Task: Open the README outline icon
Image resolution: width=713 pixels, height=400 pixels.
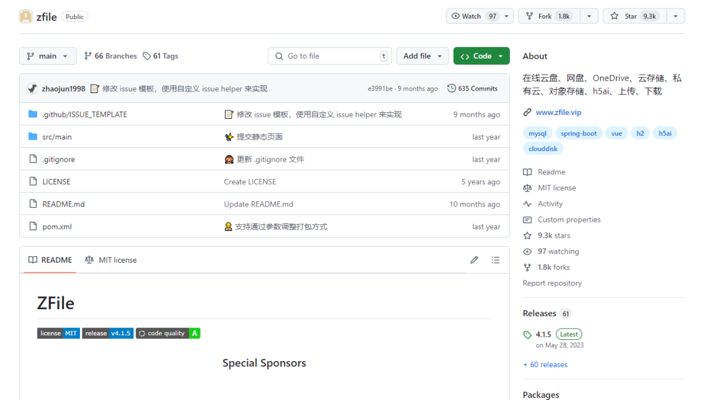Action: coord(495,260)
